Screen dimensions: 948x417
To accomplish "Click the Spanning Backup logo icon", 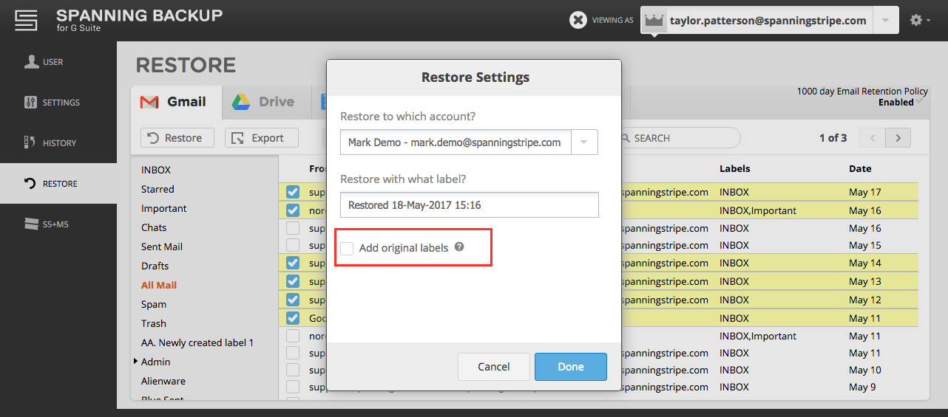I will 26,20.
